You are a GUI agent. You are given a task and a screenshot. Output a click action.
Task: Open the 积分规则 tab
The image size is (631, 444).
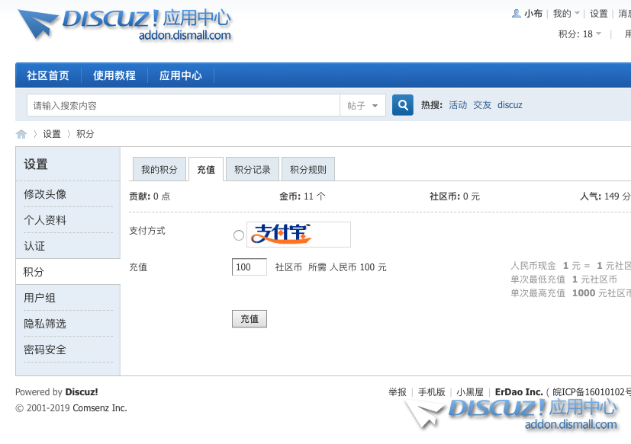click(307, 170)
